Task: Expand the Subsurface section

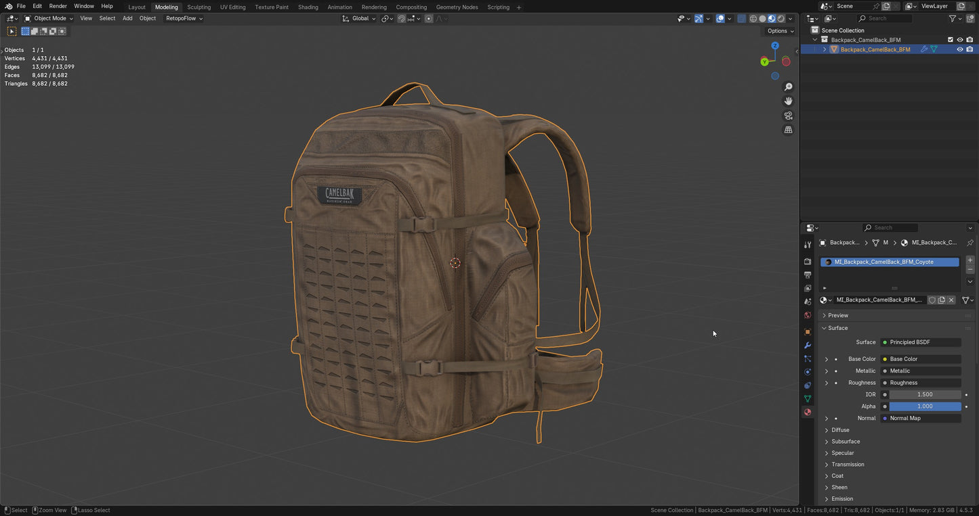Action: pos(846,441)
